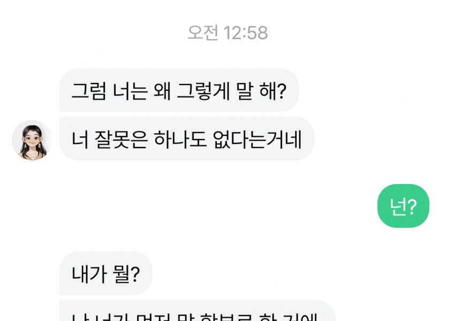Click the word '그렇게' in the first message
The width and height of the screenshot is (455, 321).
[x=203, y=91]
